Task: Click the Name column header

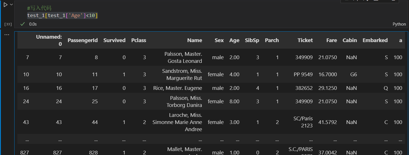Action: (x=194, y=40)
